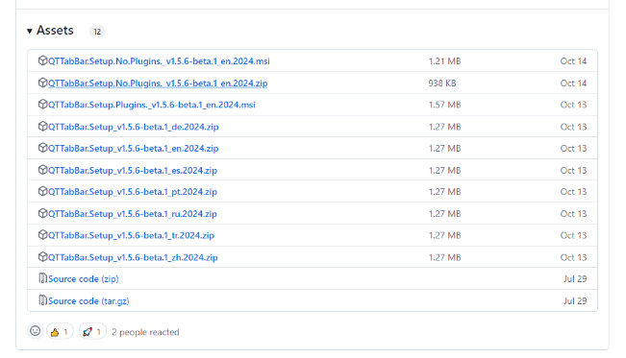This screenshot has width=626, height=358.
Task: Download QTTabBar.Setup.No.Plugins en.2024.zip
Action: (x=158, y=83)
